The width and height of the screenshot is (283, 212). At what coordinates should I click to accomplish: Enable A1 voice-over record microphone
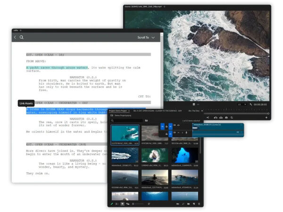pyautogui.click(x=186, y=133)
